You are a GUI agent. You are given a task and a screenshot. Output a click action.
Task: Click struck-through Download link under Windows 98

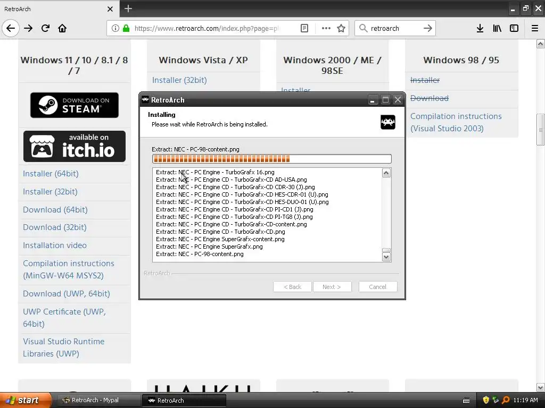(x=430, y=98)
